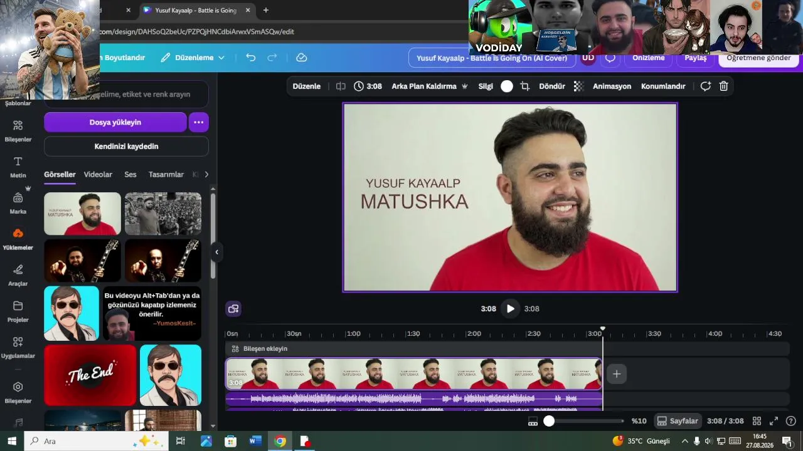Select the black-and-white crowd thumbnail
This screenshot has width=803, height=451.
point(163,214)
